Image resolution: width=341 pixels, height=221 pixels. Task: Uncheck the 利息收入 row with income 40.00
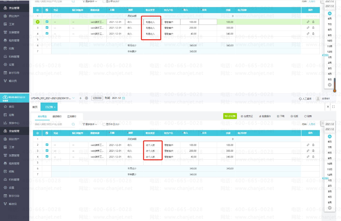click(x=47, y=33)
